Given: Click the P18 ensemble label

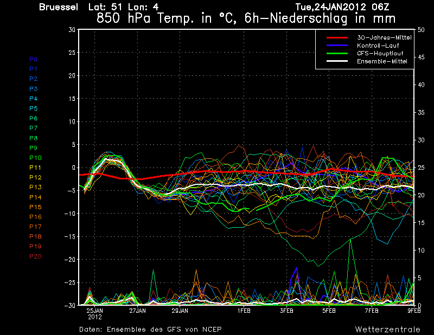Looking at the screenshot, I should coord(35,236).
